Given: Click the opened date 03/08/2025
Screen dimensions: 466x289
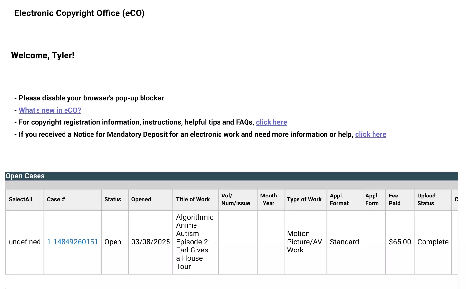Looking at the screenshot, I should (x=150, y=242).
